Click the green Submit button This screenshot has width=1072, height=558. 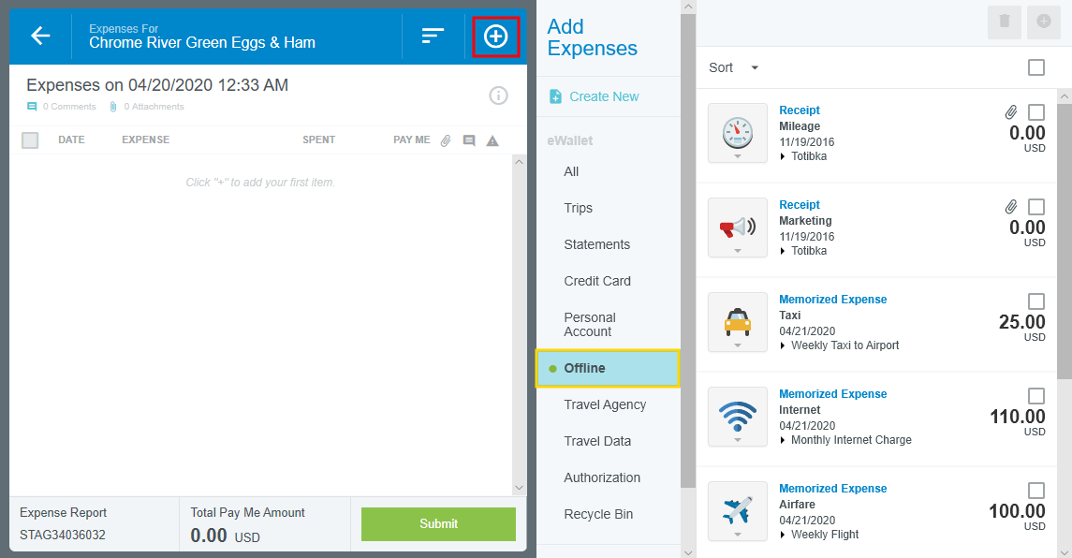[x=438, y=524]
